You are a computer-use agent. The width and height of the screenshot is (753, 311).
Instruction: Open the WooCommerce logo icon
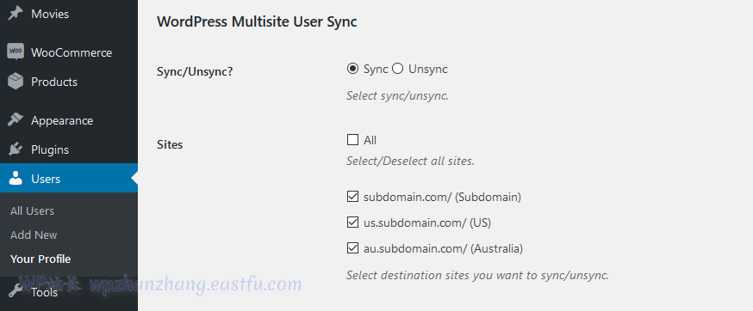point(16,52)
